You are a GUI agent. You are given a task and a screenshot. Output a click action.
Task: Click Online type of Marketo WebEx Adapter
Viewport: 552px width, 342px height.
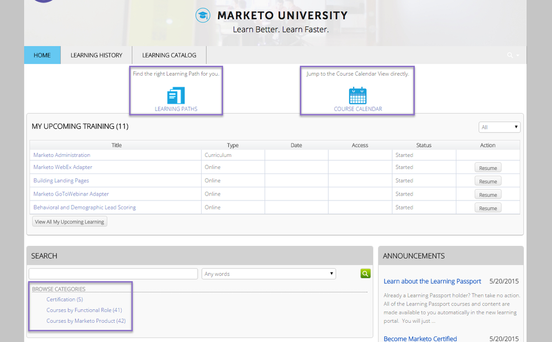tap(213, 167)
